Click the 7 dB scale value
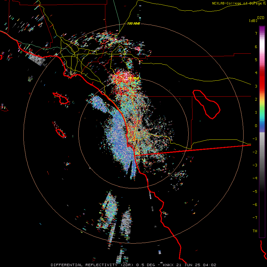The image size is (267, 267). pyautogui.click(x=256, y=33)
